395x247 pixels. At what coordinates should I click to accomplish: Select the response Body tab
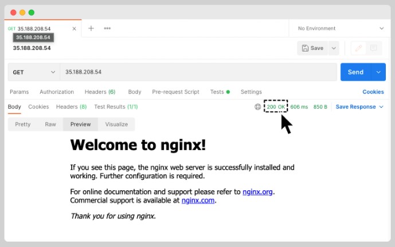pos(14,107)
